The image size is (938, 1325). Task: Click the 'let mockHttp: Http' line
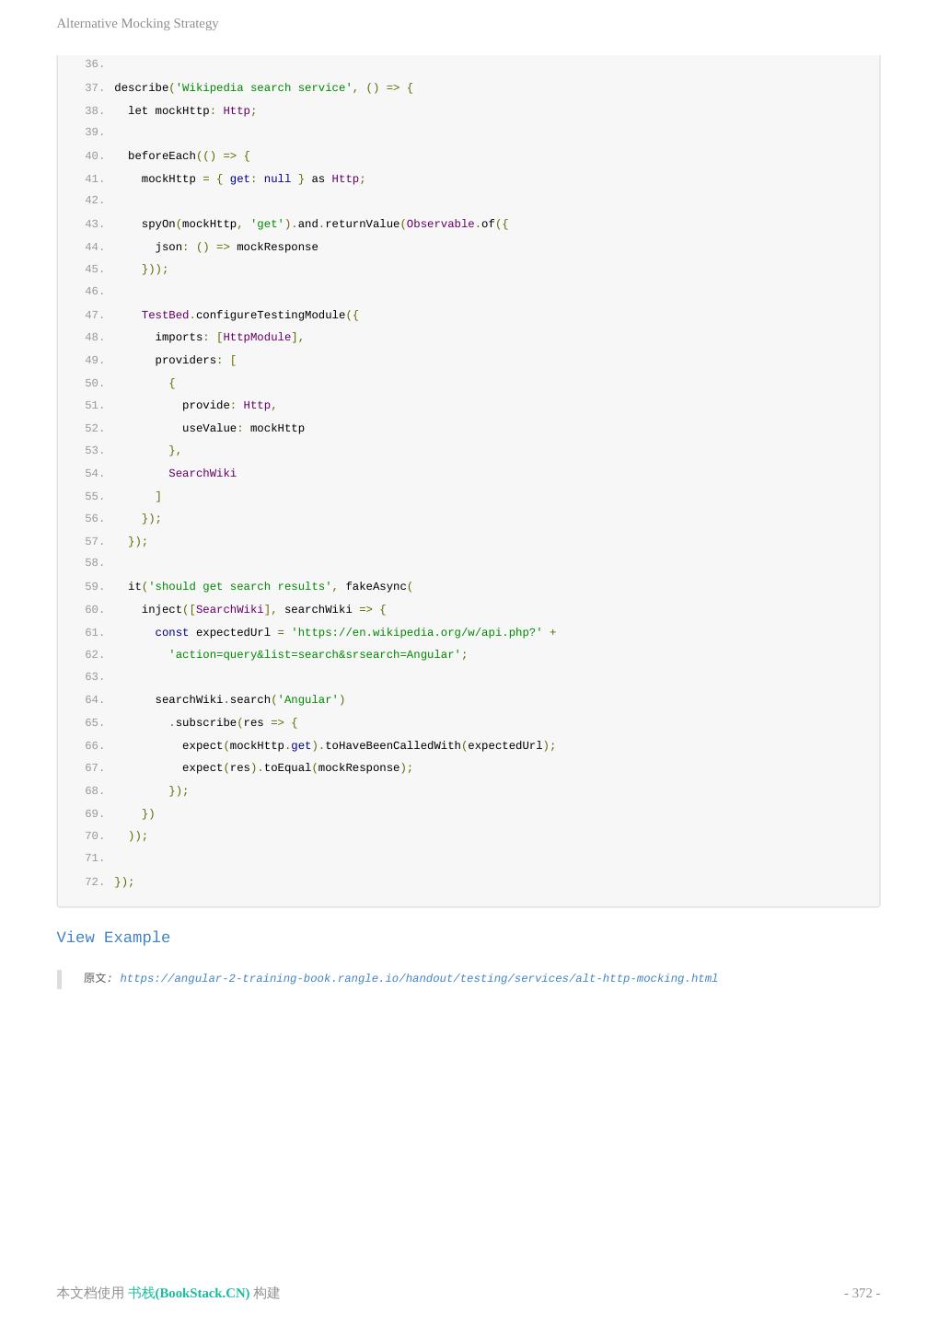point(191,110)
